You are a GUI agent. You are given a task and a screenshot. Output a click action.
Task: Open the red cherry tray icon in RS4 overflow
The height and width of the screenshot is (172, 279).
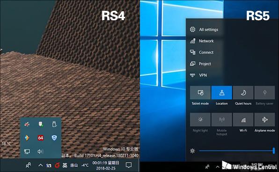point(27,124)
